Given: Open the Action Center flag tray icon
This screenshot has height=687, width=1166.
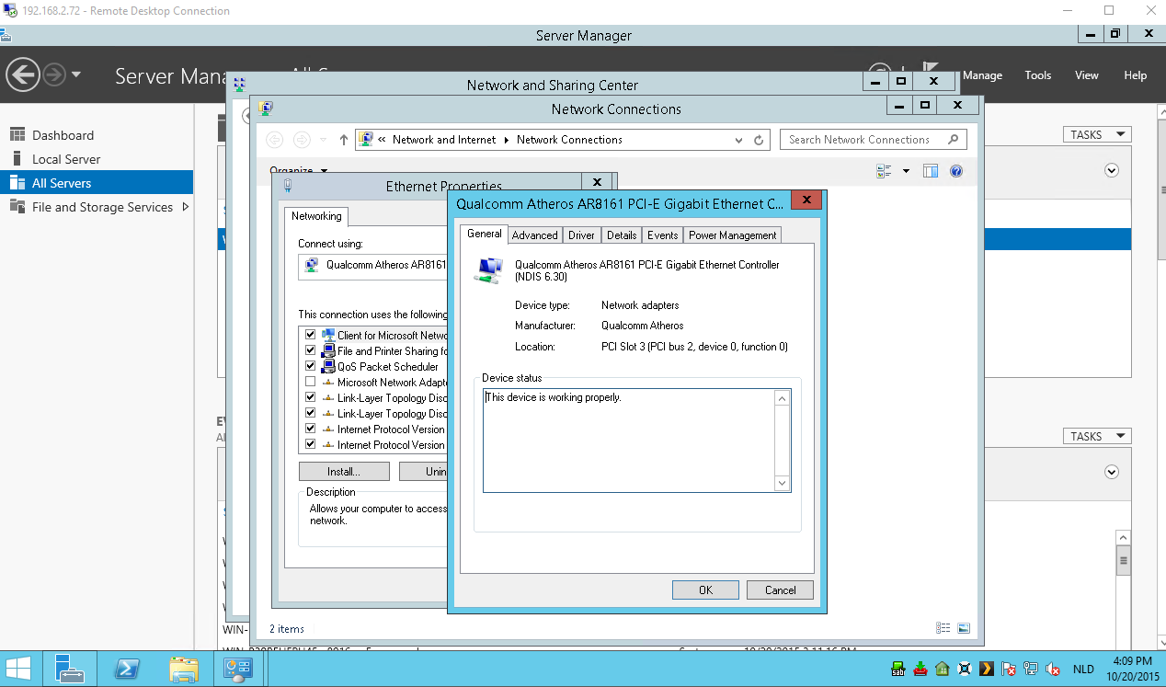Looking at the screenshot, I should 1009,670.
